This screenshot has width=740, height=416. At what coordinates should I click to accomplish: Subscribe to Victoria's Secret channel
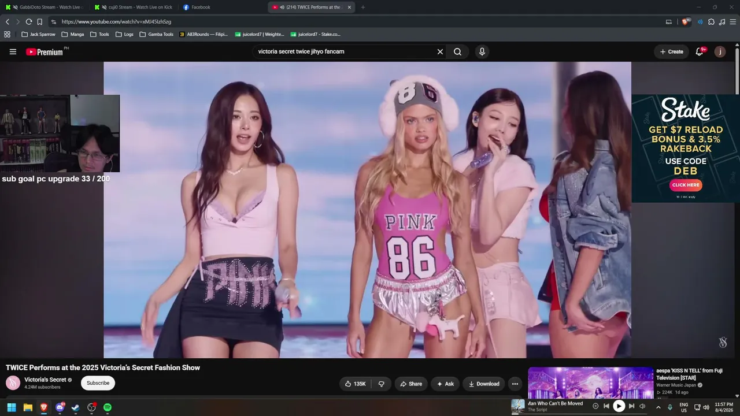click(x=98, y=383)
